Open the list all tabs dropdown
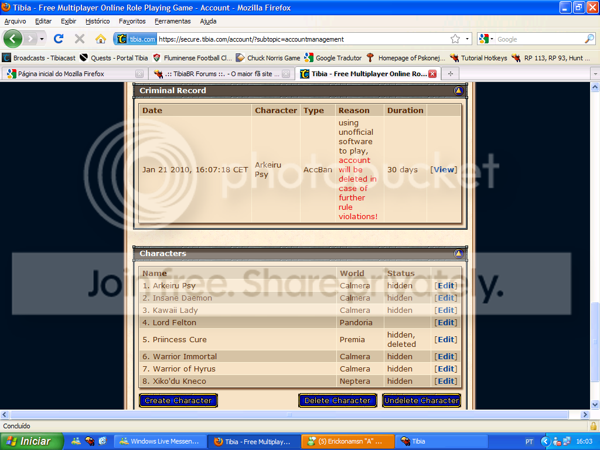Screen dimensions: 600x450 click(594, 74)
